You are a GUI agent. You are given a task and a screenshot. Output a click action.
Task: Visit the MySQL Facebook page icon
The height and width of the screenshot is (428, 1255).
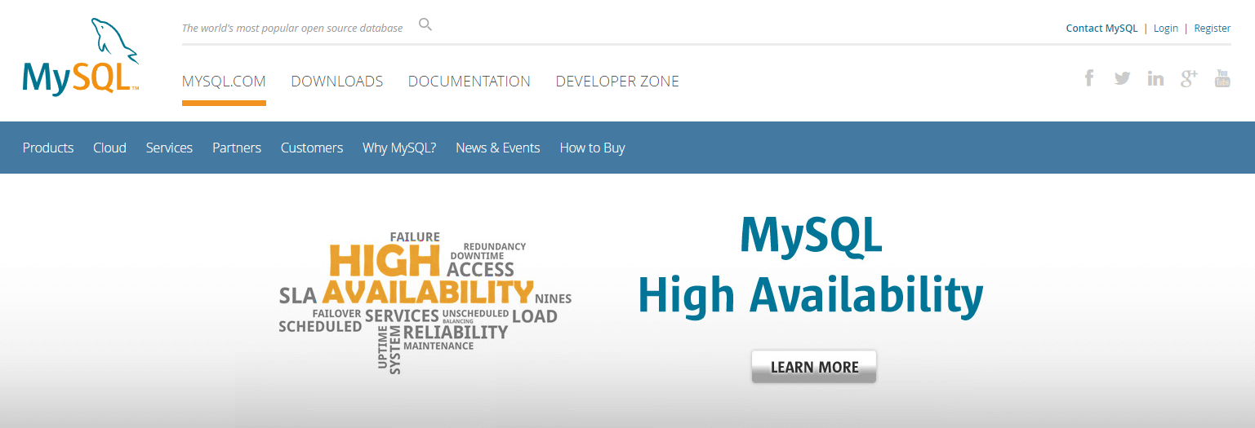point(1088,78)
